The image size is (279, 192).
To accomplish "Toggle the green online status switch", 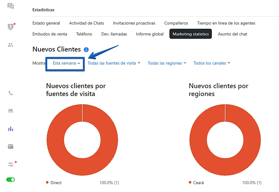I will pyautogui.click(x=11, y=180).
